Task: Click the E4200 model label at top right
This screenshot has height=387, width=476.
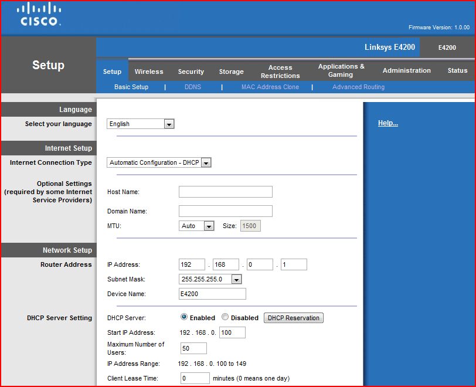Action: point(447,47)
